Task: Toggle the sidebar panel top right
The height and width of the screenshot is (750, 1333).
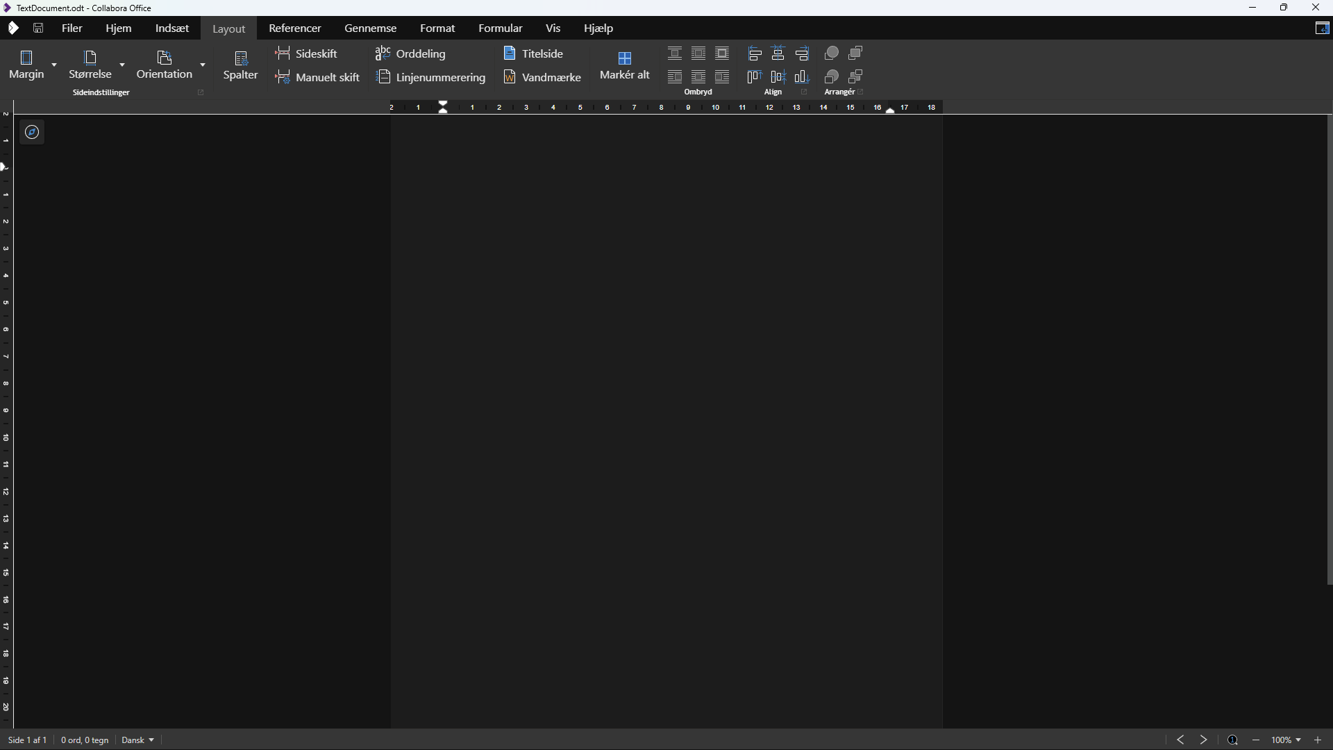Action: (1323, 28)
